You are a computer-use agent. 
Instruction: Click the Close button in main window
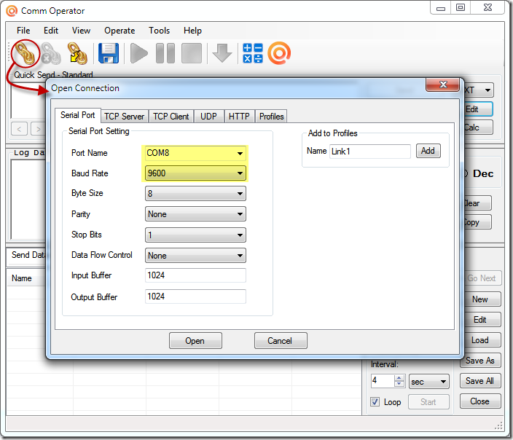(479, 401)
